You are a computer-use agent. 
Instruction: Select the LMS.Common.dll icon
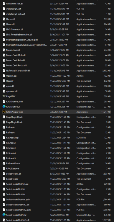[x=4, y=29]
